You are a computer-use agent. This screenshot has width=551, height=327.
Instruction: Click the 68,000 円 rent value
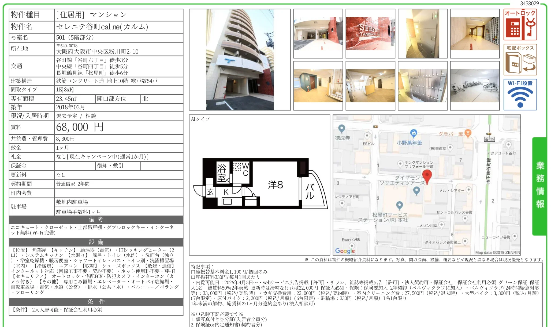click(x=80, y=127)
